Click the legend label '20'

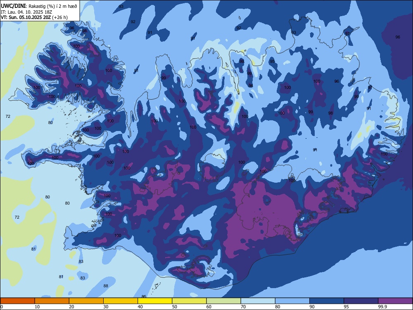(71, 307)
